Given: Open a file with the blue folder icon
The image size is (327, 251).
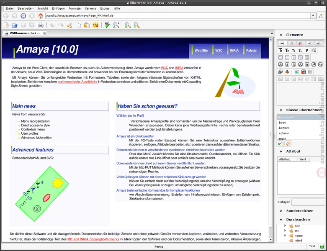Looking at the screenshot, I should click(14, 25).
